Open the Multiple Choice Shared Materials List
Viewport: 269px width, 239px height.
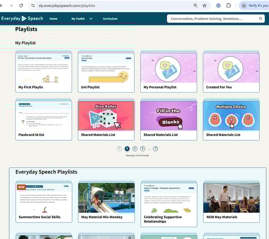[x=231, y=119]
